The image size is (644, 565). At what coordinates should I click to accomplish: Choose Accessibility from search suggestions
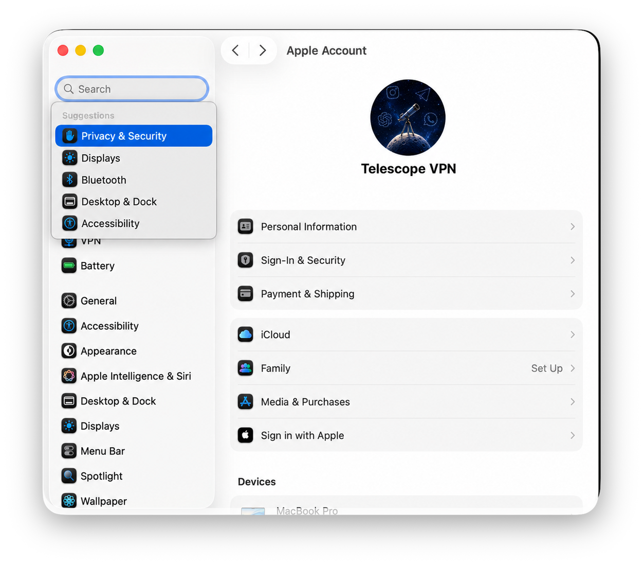[x=134, y=223]
